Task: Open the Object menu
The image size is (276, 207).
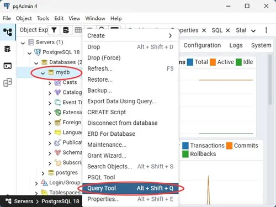Action: (x=24, y=18)
